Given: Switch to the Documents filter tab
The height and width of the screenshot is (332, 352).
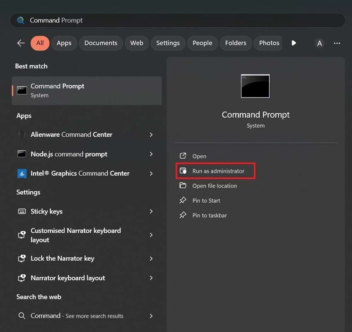Looking at the screenshot, I should point(101,43).
